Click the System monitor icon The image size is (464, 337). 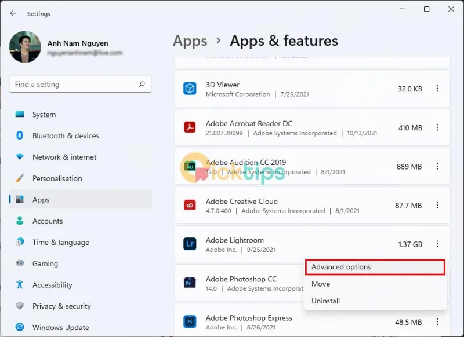click(x=20, y=114)
